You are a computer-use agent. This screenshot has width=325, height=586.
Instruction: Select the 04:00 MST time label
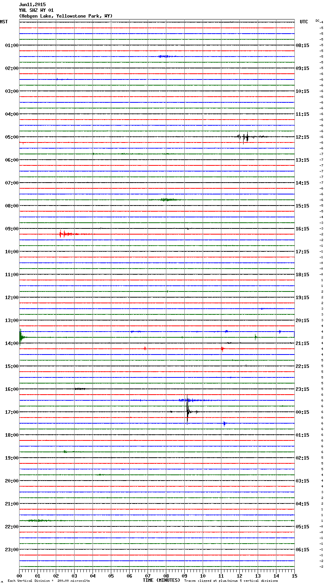[x=12, y=114]
